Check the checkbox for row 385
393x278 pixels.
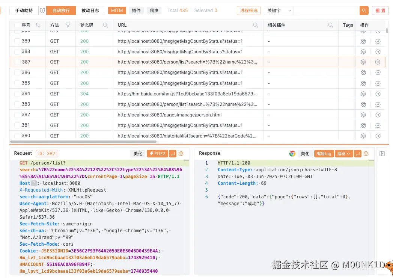(17, 83)
